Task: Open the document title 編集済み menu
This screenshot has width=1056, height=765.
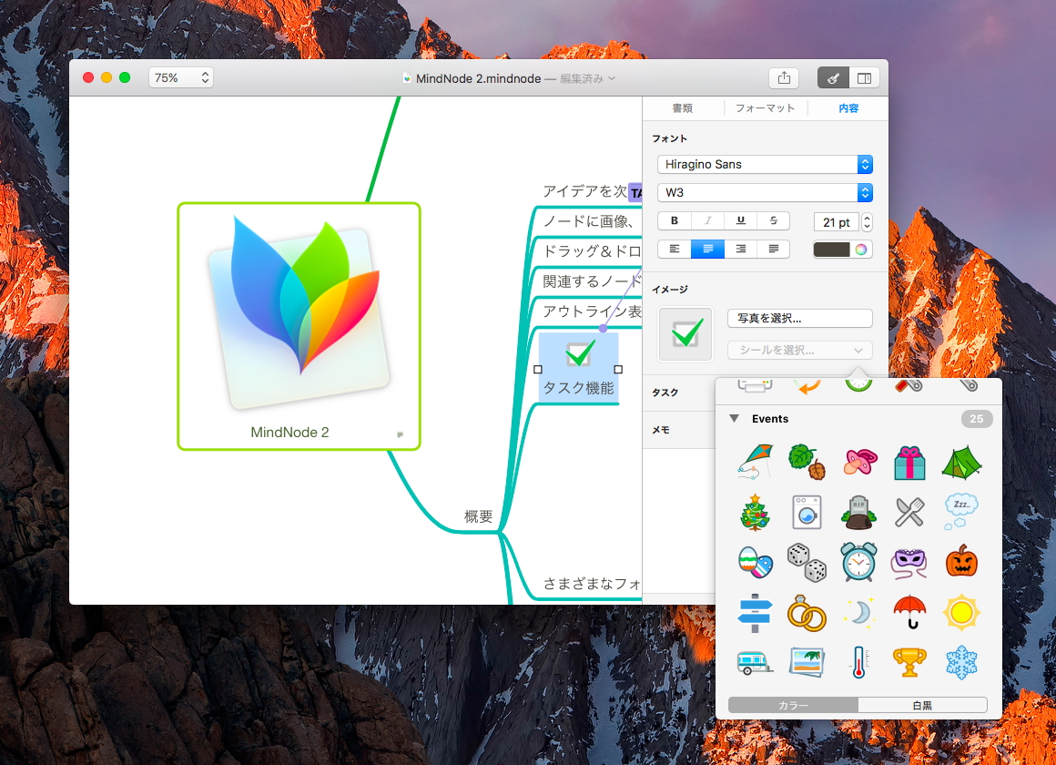Action: [587, 78]
